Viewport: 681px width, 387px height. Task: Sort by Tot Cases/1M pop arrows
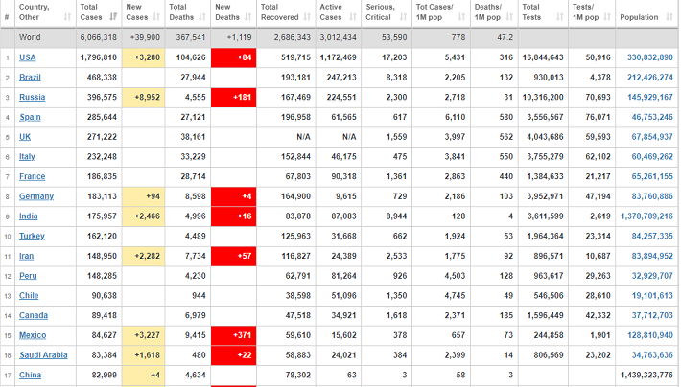pos(461,17)
